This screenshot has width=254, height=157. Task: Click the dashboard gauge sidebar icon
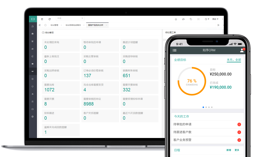pos(32,109)
